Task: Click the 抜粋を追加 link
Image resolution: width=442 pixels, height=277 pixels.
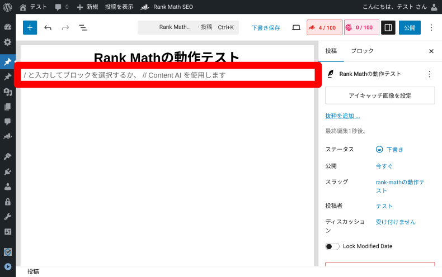Action: (342, 116)
